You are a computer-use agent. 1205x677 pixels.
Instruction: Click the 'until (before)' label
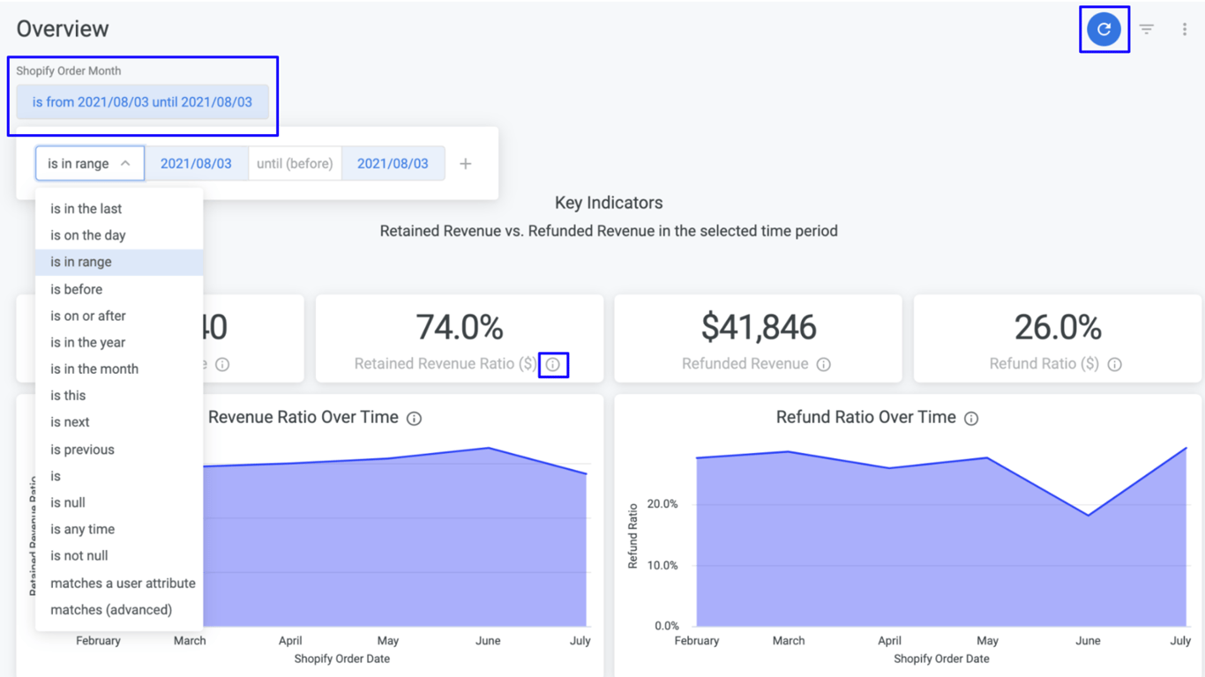coord(295,163)
